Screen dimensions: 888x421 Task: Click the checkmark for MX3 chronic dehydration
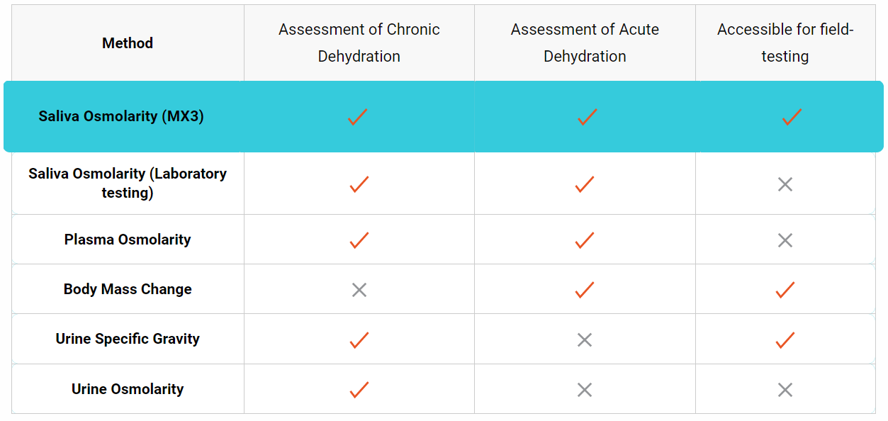[358, 117]
